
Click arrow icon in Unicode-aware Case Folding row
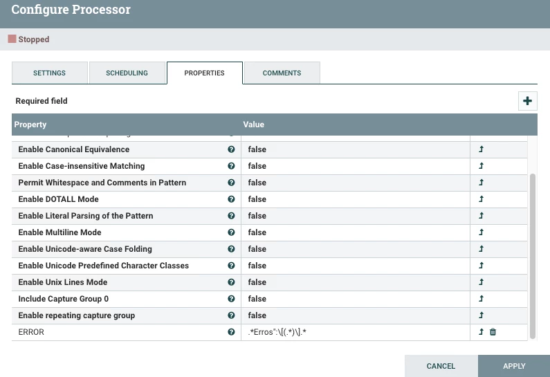(482, 249)
